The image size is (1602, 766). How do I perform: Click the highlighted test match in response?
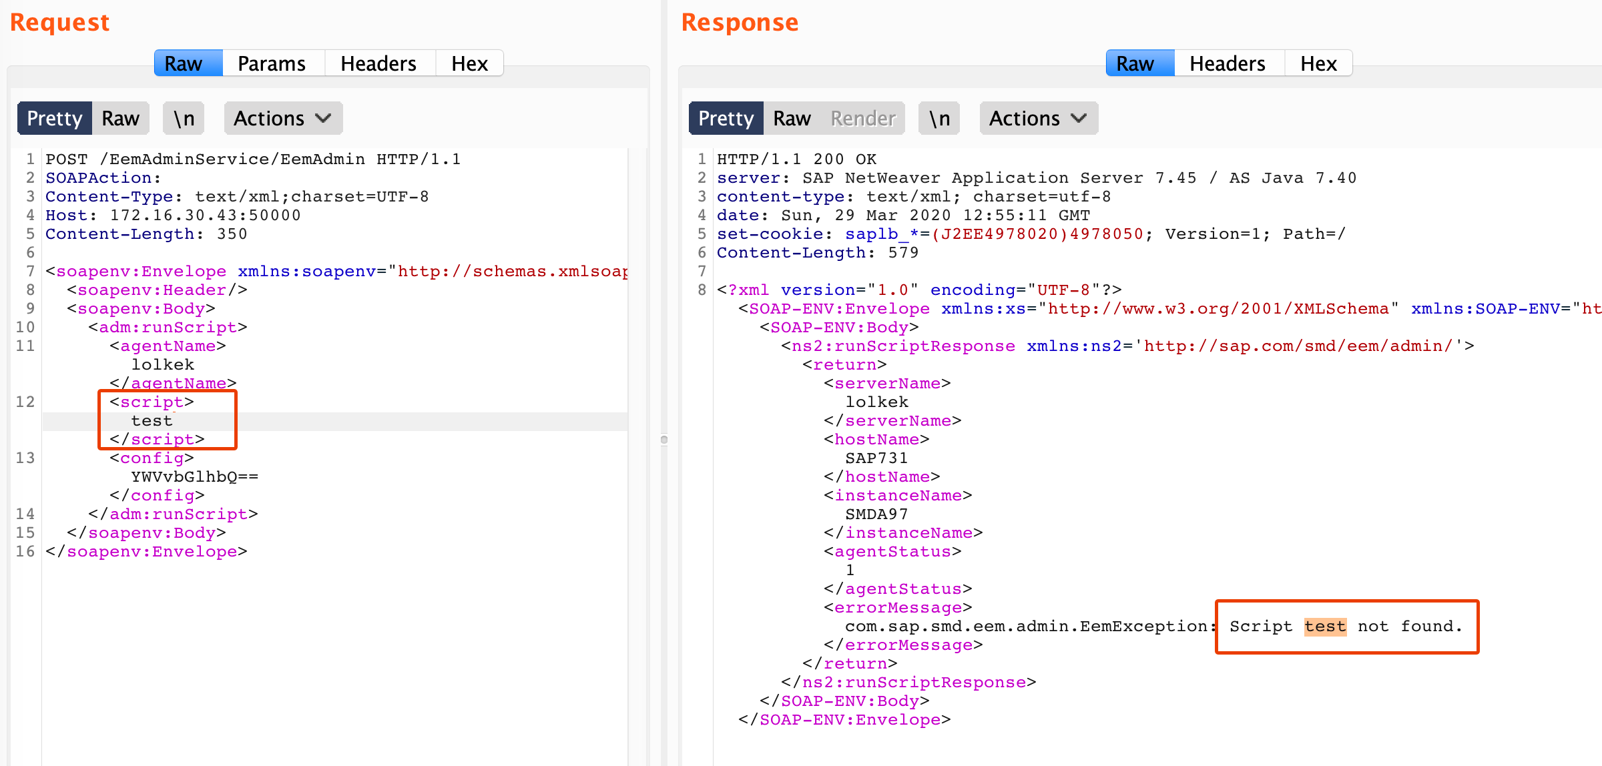point(1325,627)
